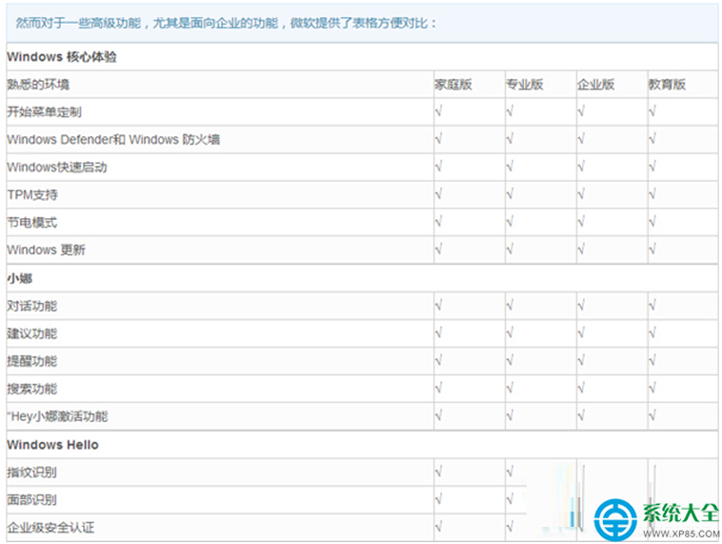Click the 专业版 checkmark for 建议功能

pyautogui.click(x=510, y=332)
